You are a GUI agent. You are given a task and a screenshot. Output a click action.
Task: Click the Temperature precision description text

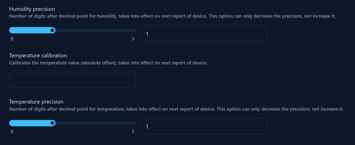176,109
